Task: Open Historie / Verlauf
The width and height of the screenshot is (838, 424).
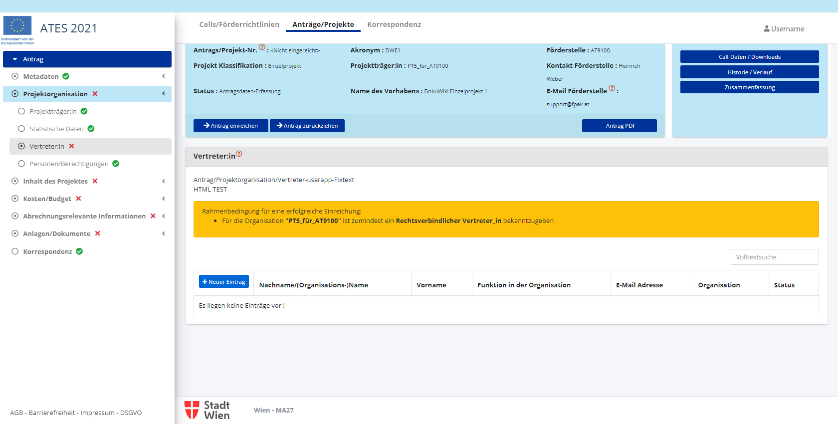Action: (x=750, y=72)
